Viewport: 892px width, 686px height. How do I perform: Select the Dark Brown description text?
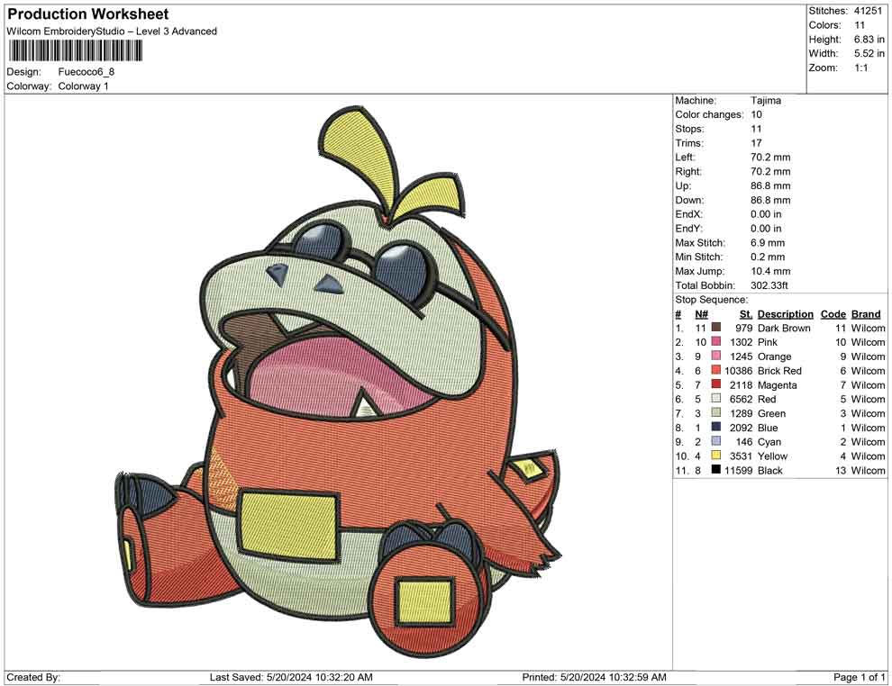[784, 328]
